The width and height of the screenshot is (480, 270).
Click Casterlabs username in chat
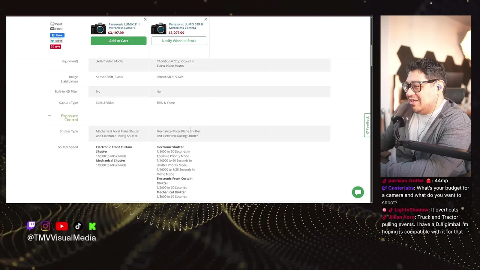(x=401, y=188)
